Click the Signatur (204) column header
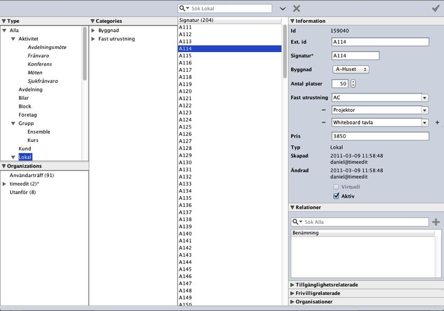This screenshot has width=444, height=311. coord(229,20)
